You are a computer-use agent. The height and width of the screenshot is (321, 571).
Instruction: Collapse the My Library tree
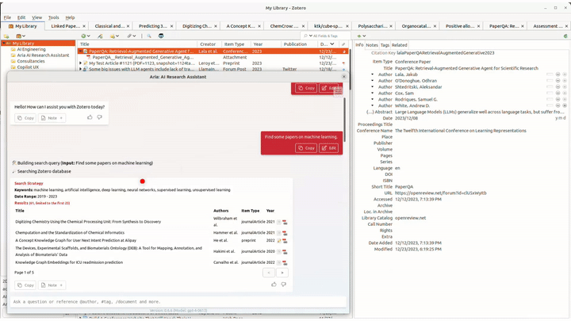(x=7, y=44)
